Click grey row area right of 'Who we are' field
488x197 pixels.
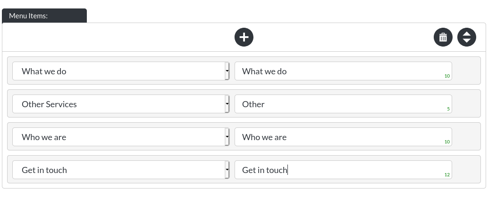click(x=466, y=137)
